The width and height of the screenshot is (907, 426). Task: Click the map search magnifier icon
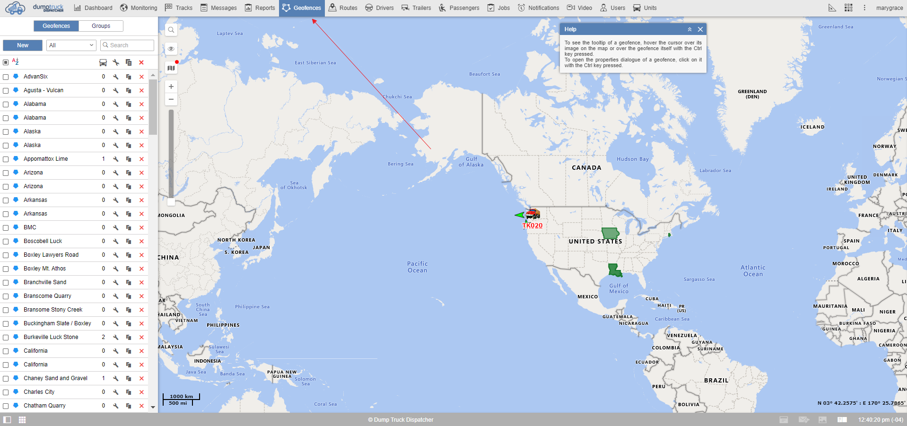coord(171,30)
